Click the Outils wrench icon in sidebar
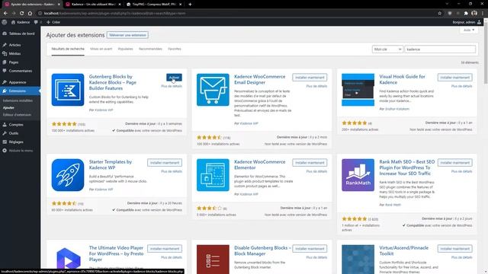Viewport: 488px width, 274px height. tap(5, 133)
